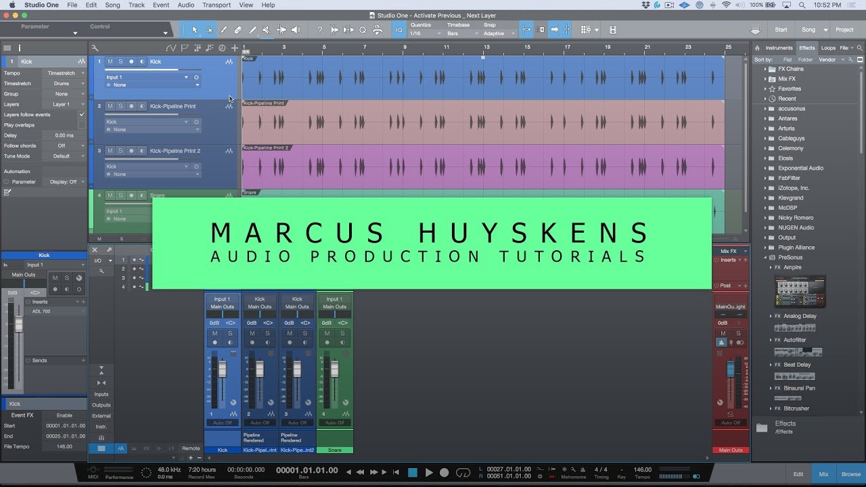This screenshot has height=487, width=866.
Task: Open the Transport menu
Action: coord(216,5)
